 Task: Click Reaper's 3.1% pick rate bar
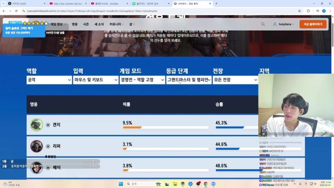[166, 149]
